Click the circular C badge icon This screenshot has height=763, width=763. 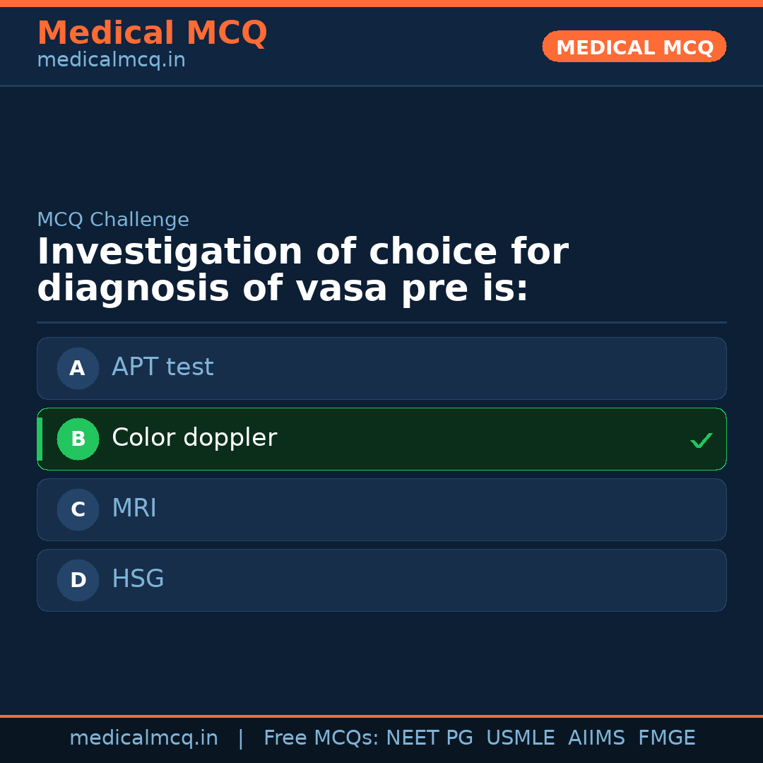78,509
